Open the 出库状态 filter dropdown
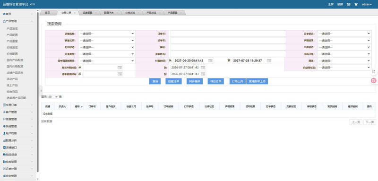Viewport: 378px width, 181px height. 344,47
